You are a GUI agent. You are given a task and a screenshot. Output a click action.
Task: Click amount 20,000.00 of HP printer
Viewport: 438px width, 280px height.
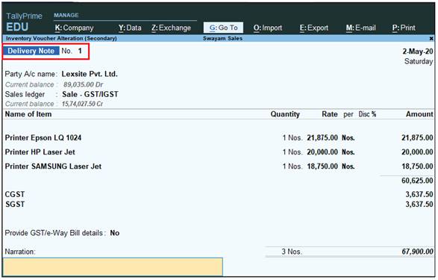pyautogui.click(x=417, y=152)
